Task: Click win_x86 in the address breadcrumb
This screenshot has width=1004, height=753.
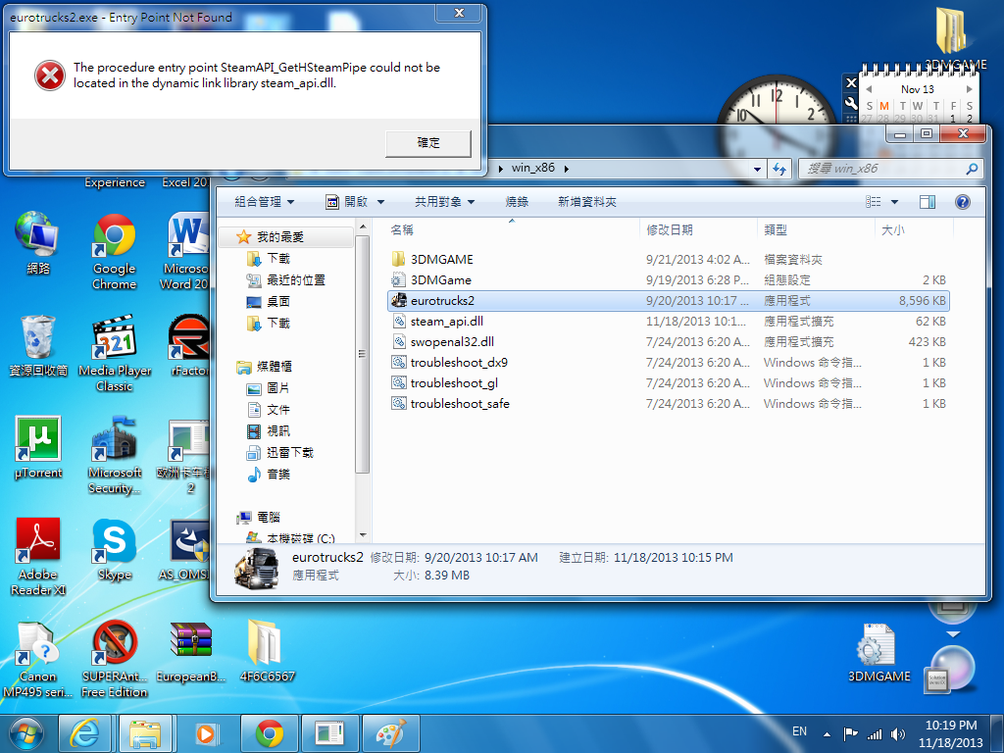Action: 532,168
